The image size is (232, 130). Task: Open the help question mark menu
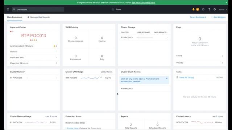209,9
